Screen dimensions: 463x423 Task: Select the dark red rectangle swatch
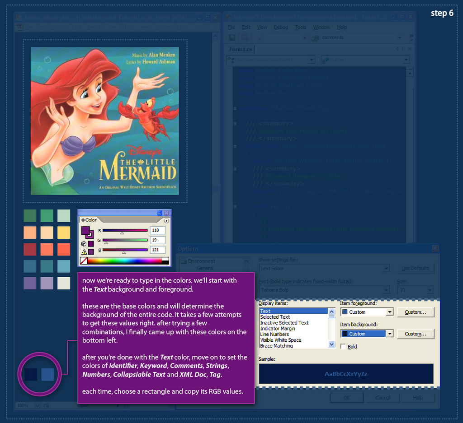coord(30,249)
